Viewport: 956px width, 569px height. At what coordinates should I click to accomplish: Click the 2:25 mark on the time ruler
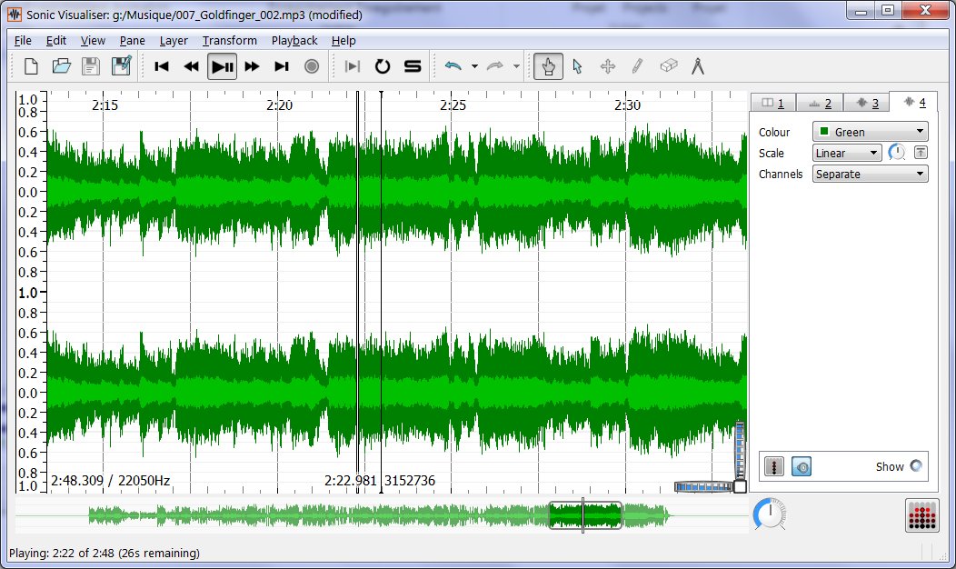click(x=453, y=105)
